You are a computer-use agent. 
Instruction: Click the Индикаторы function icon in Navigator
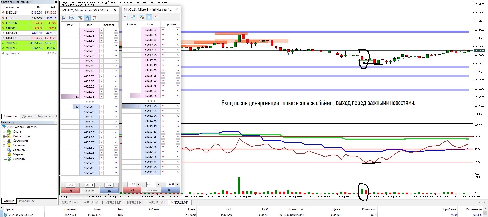click(x=9, y=136)
